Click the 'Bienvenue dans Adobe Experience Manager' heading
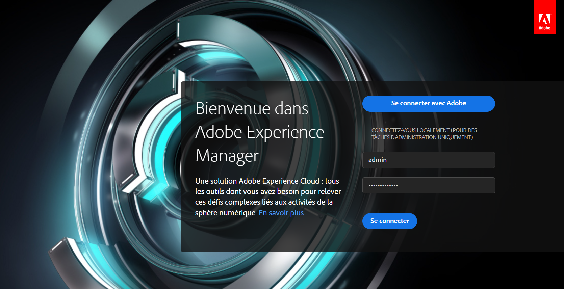Viewport: 564px width, 289px height. [x=260, y=132]
